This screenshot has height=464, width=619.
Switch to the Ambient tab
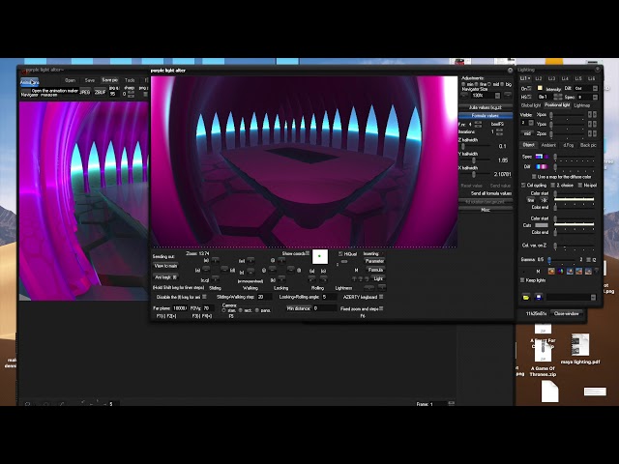point(548,145)
